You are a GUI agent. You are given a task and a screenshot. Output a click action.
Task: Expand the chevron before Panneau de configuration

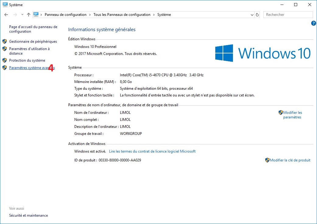41,15
